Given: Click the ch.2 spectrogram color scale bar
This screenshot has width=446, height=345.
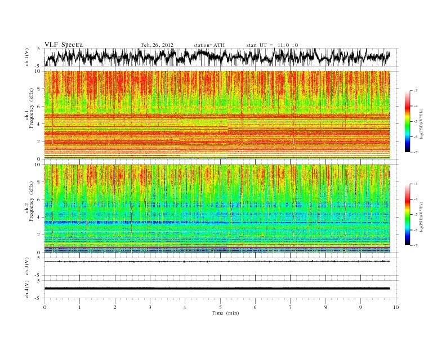Looking at the screenshot, I should pos(408,214).
